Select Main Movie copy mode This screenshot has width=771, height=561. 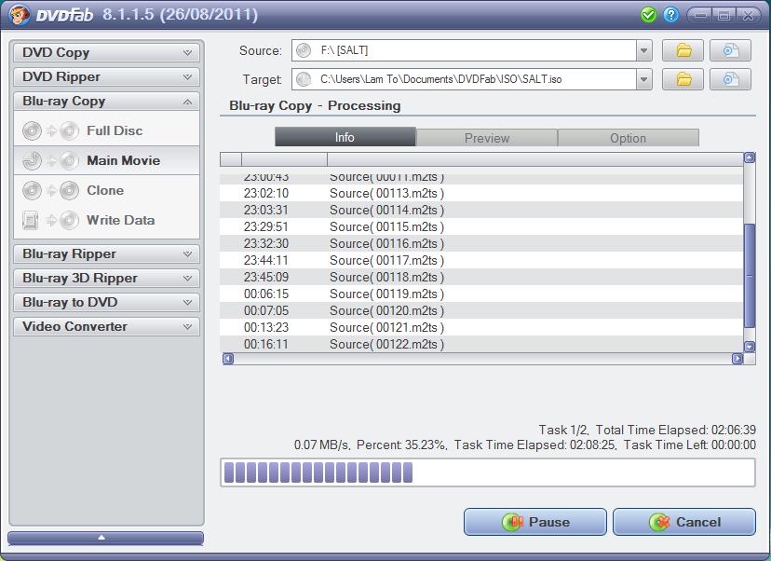[x=106, y=160]
